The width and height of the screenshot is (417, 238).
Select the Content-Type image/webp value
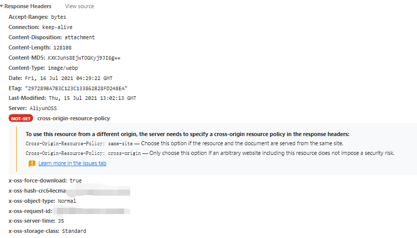pos(63,68)
